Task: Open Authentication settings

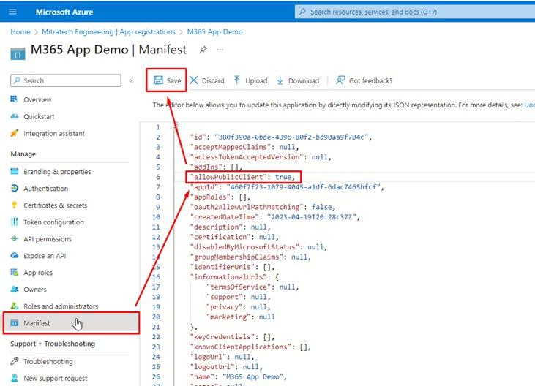Action: point(45,189)
